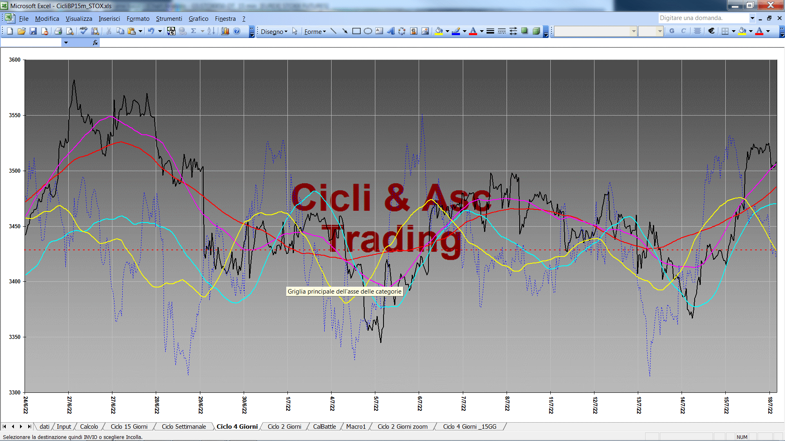Expand the Borders options arrow

(733, 31)
